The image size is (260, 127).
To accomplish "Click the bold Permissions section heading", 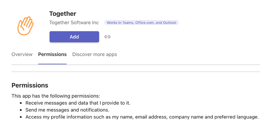I will [x=30, y=86].
